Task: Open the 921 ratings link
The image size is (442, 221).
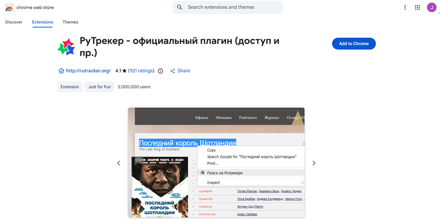Action: (x=141, y=71)
